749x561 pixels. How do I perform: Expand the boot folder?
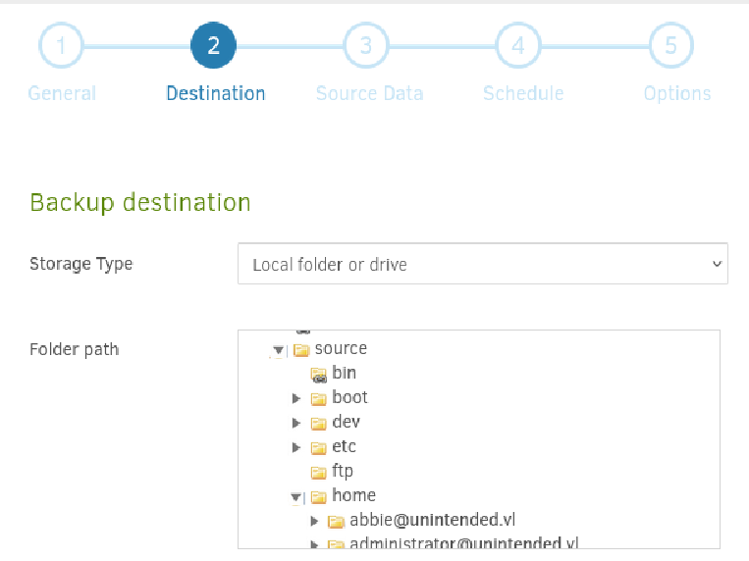click(x=296, y=398)
